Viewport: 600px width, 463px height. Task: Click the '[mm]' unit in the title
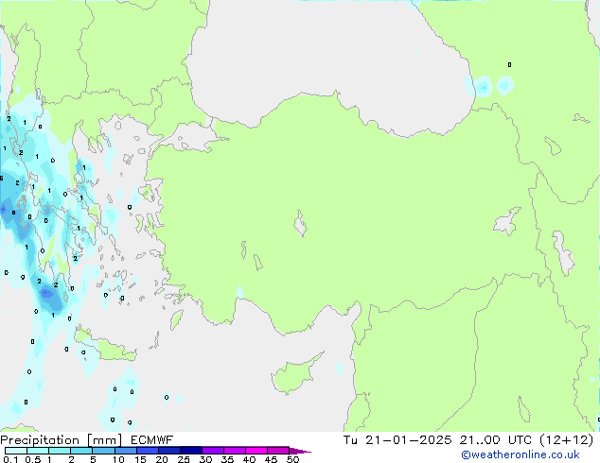click(x=104, y=440)
